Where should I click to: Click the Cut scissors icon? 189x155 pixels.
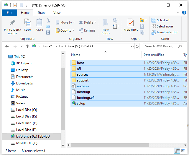pyautogui.click(x=48, y=20)
